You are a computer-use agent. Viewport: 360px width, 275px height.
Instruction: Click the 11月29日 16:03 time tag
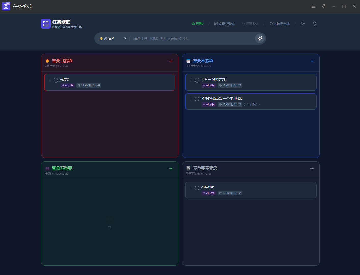[x=230, y=85]
